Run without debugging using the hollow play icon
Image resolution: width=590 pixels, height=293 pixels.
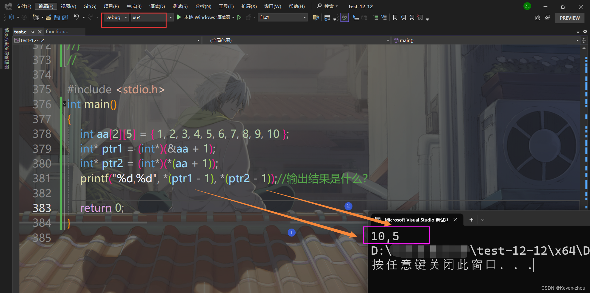tap(239, 17)
